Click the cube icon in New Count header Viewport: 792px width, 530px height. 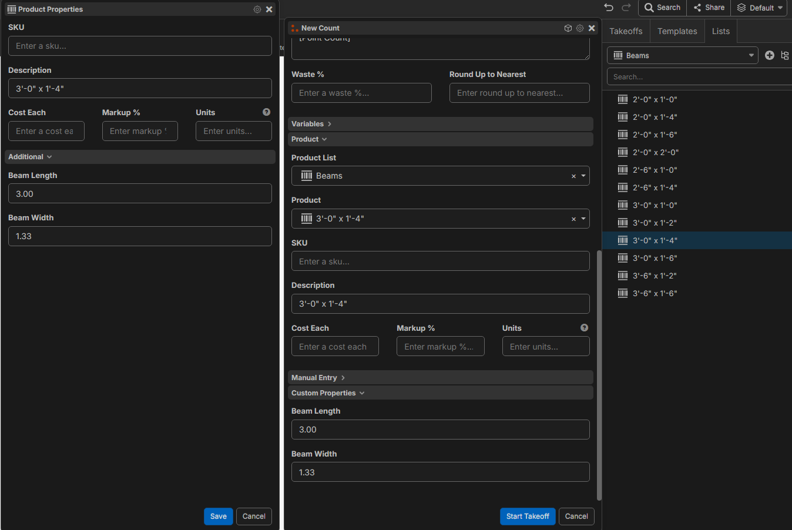568,28
